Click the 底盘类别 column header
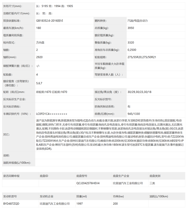Image resolution: width=188 pixels, height=210 pixels. tap(155, 176)
